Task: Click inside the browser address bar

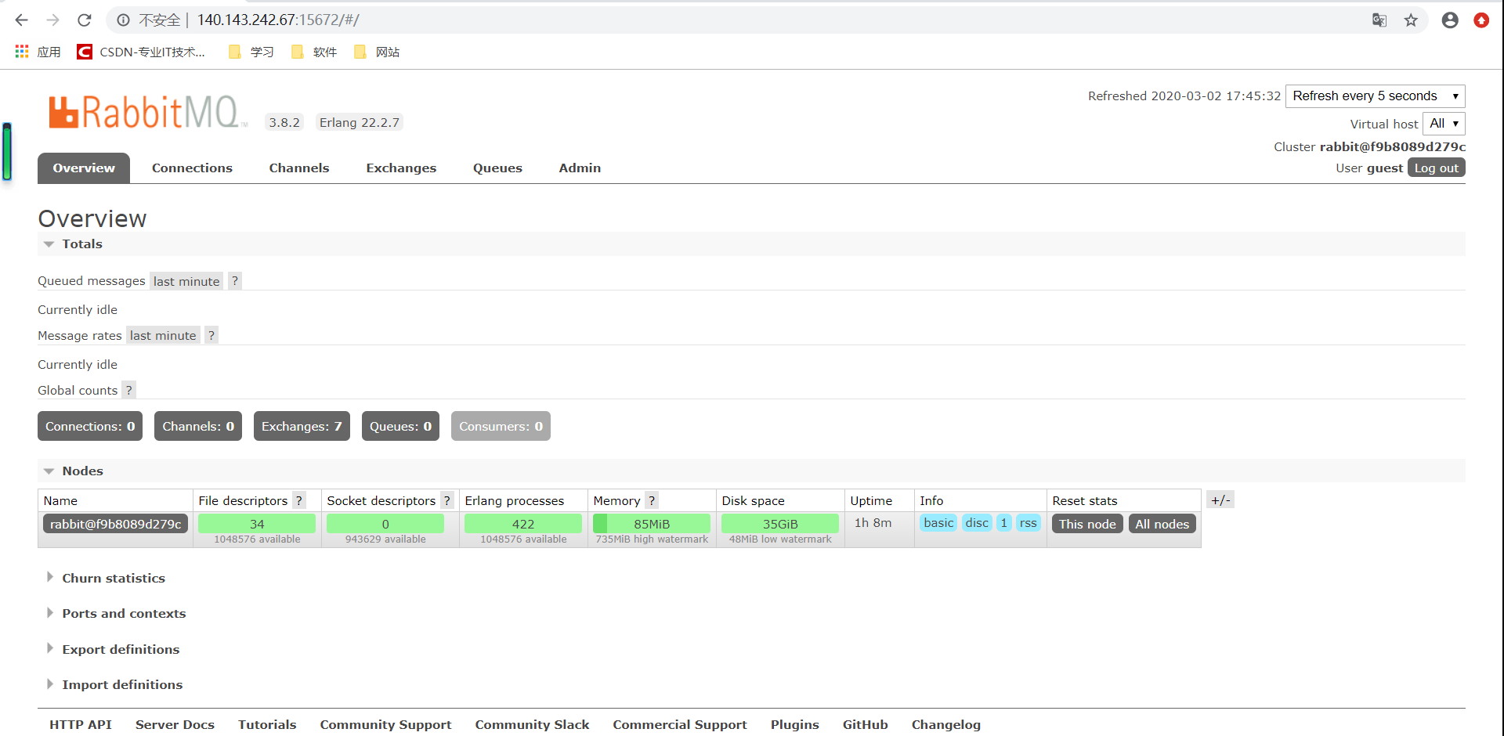Action: (x=470, y=20)
